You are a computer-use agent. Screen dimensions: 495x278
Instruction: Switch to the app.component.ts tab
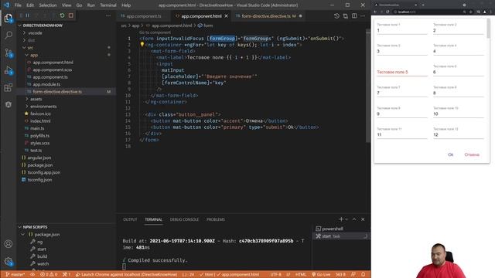coord(144,16)
